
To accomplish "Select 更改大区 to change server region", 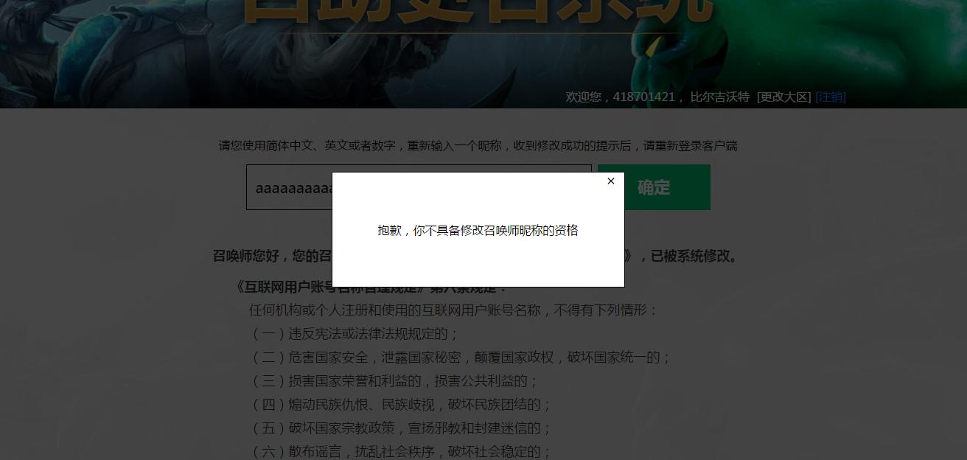I will coord(785,97).
